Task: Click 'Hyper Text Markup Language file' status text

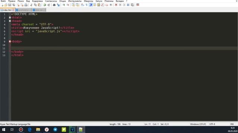Action: [15, 124]
